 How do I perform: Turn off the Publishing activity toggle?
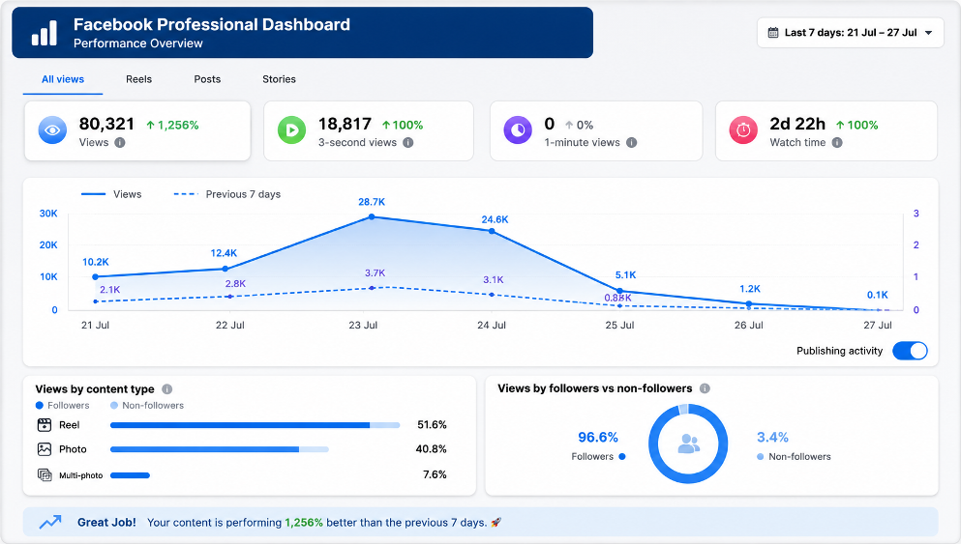[x=910, y=351]
